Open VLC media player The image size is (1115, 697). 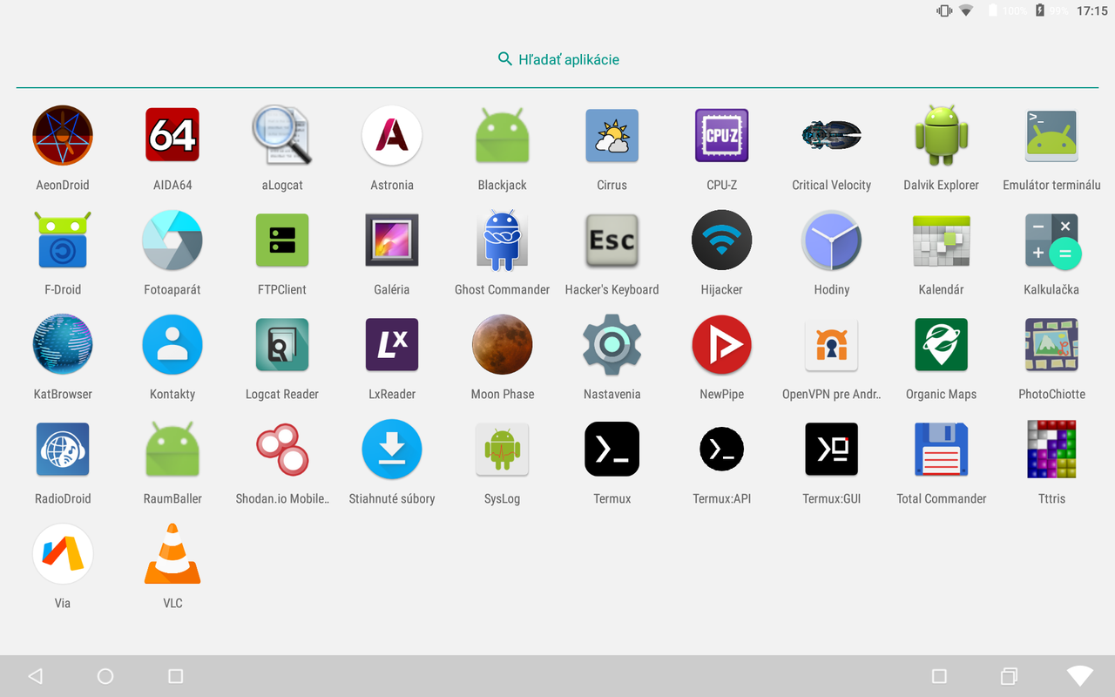click(172, 554)
